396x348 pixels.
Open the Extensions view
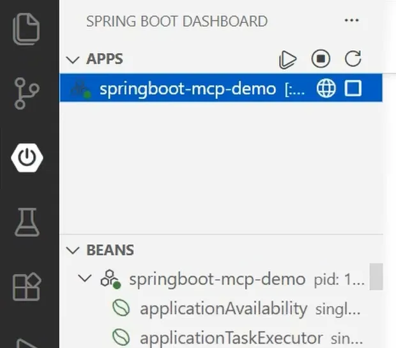[x=27, y=287]
